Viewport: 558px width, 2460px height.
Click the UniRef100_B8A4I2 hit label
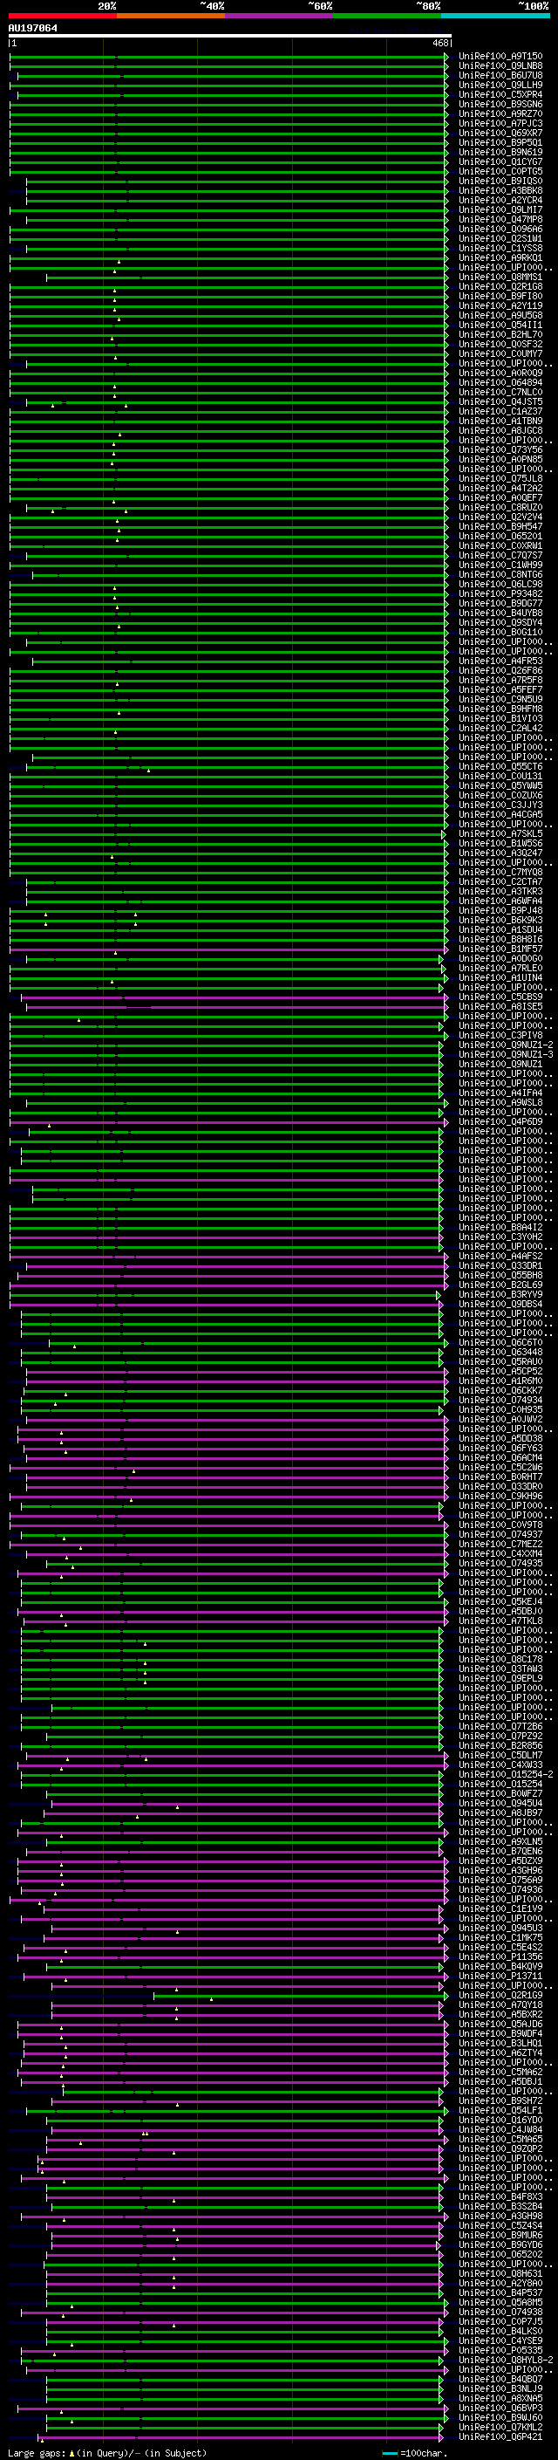tap(500, 1227)
